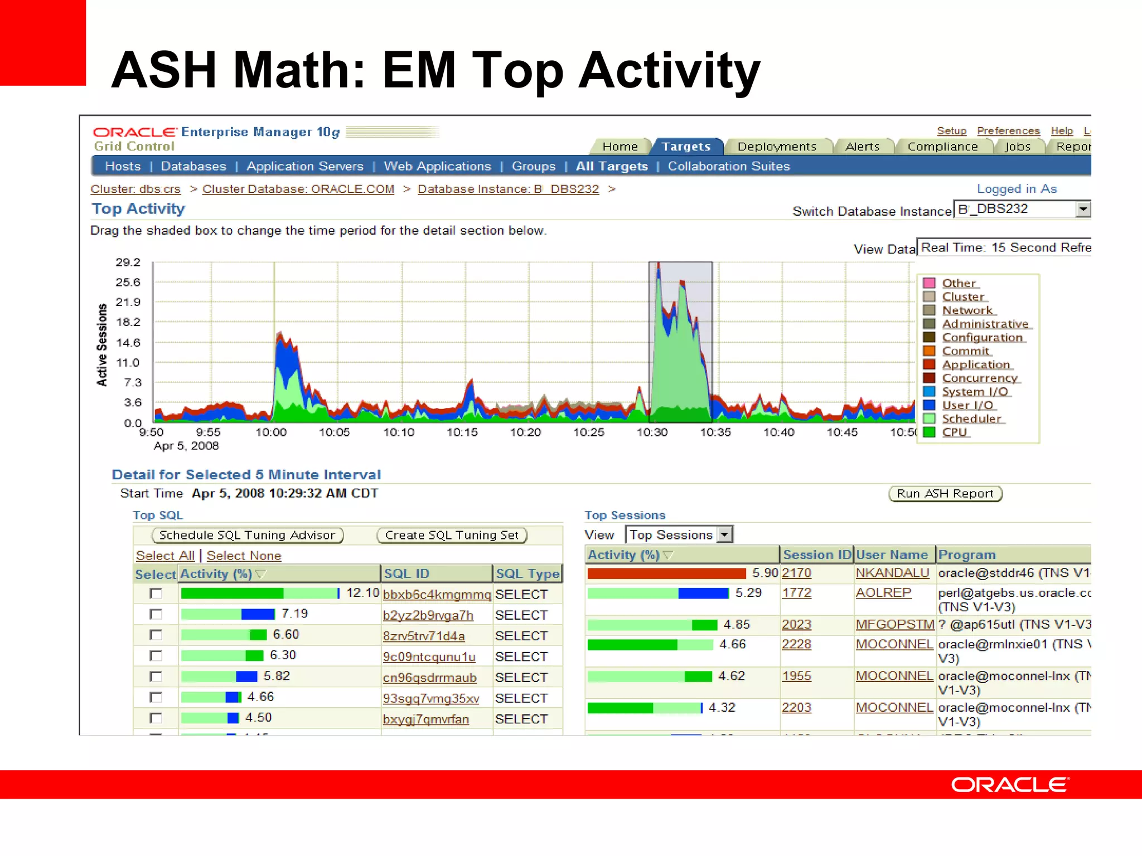Select All Targets subtab

click(612, 166)
